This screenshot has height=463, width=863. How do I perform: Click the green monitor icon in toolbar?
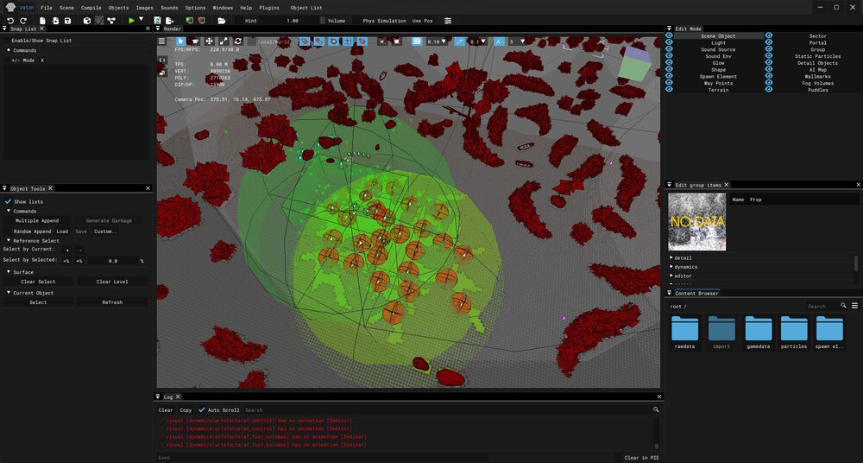(x=190, y=21)
